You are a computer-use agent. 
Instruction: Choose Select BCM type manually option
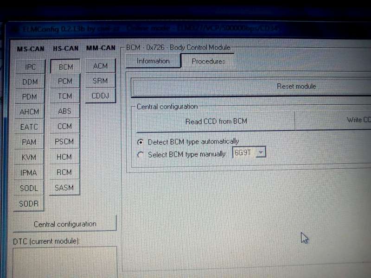pyautogui.click(x=141, y=155)
